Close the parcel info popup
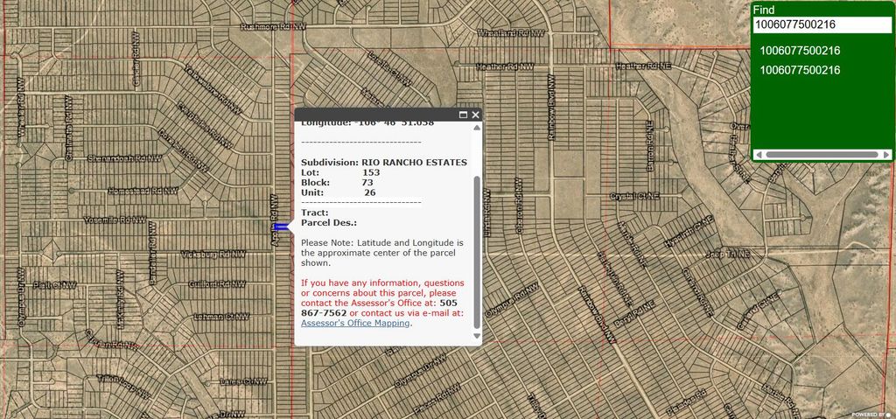The height and width of the screenshot is (419, 896). coord(475,115)
